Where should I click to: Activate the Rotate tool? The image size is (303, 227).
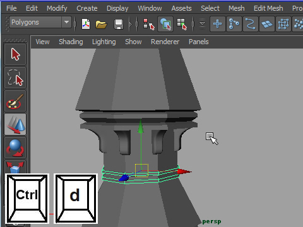tap(15, 148)
